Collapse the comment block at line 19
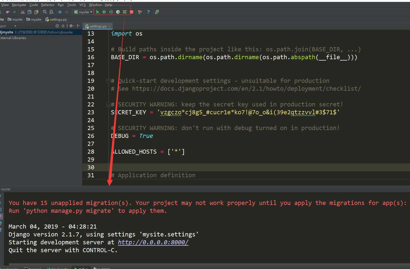Screen dimensions: 410x269 click(x=108, y=81)
